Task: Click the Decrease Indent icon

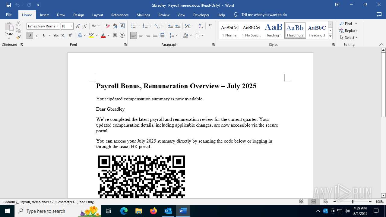Action: point(171,26)
